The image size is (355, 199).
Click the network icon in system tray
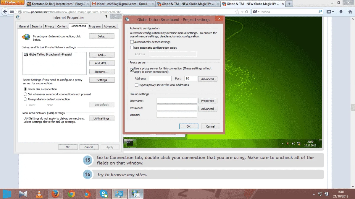[x=320, y=194]
